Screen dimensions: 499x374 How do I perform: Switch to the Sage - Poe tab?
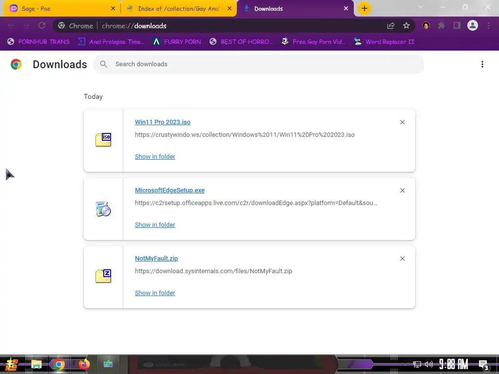pos(62,9)
